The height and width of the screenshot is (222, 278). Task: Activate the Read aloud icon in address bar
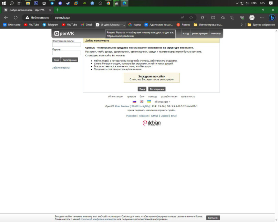click(x=183, y=18)
